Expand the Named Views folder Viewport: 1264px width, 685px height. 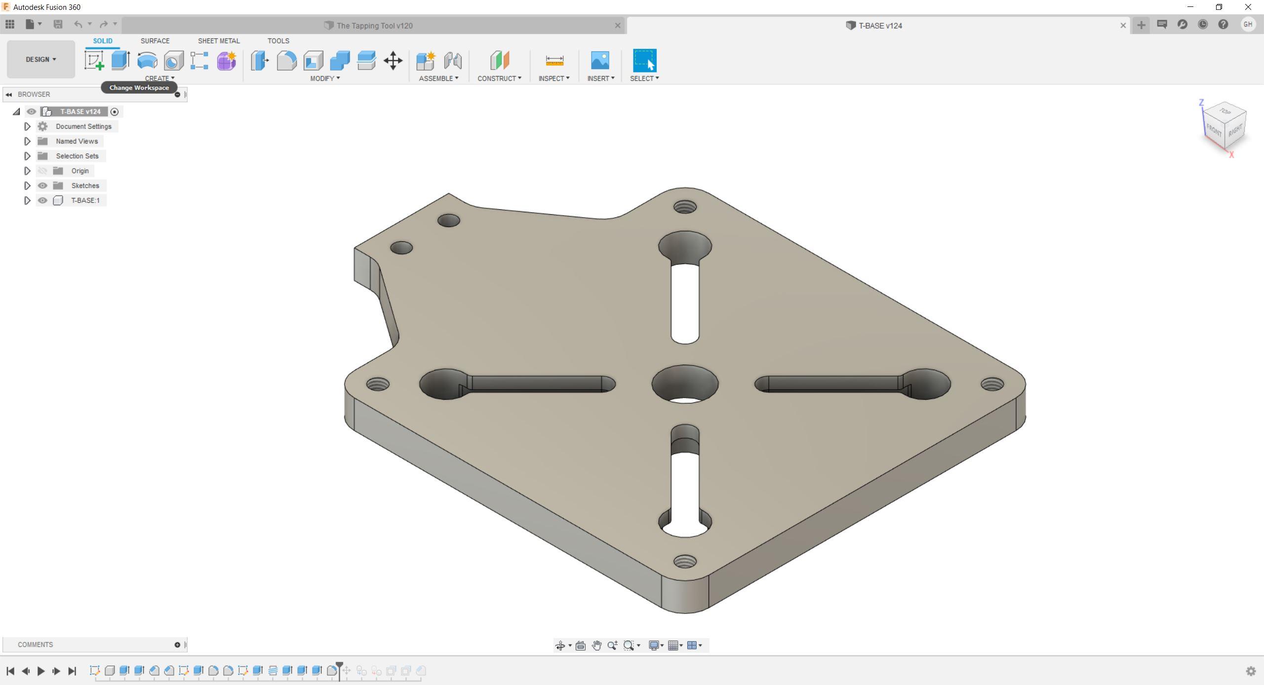coord(27,141)
